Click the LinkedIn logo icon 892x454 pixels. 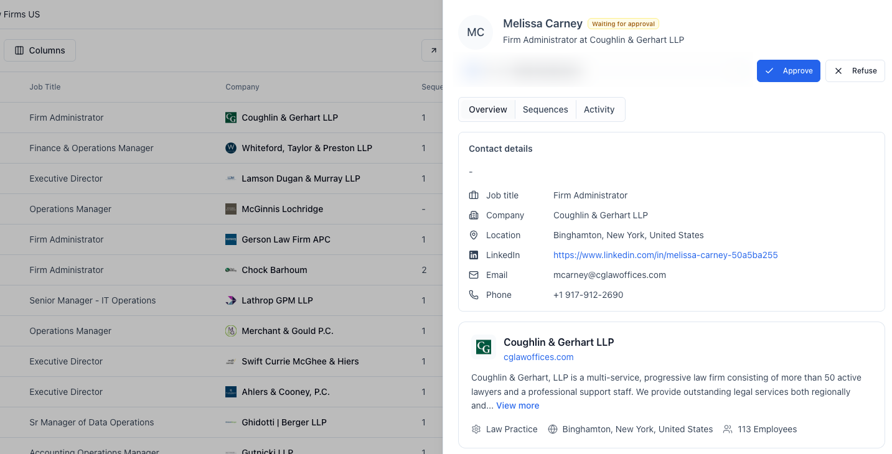pyautogui.click(x=474, y=255)
